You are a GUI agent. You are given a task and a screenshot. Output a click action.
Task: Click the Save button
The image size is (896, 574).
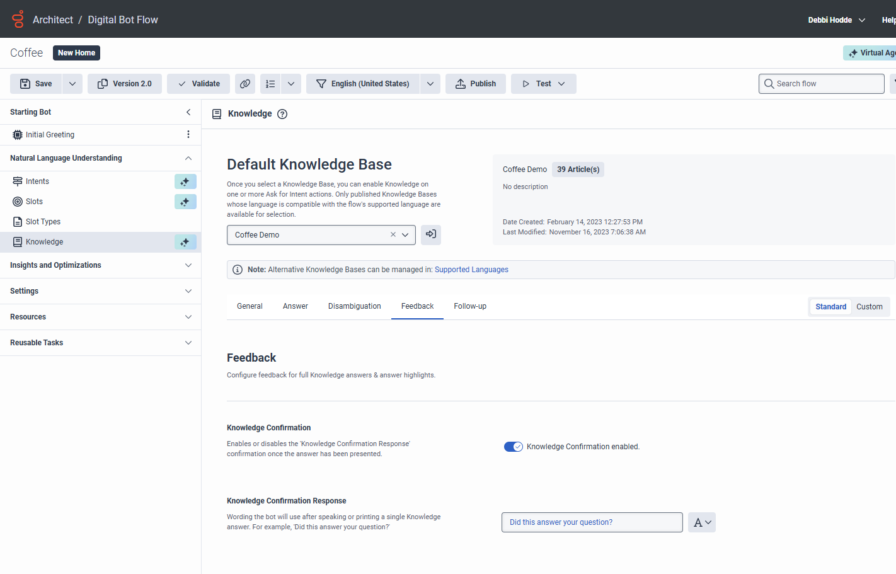pos(36,84)
